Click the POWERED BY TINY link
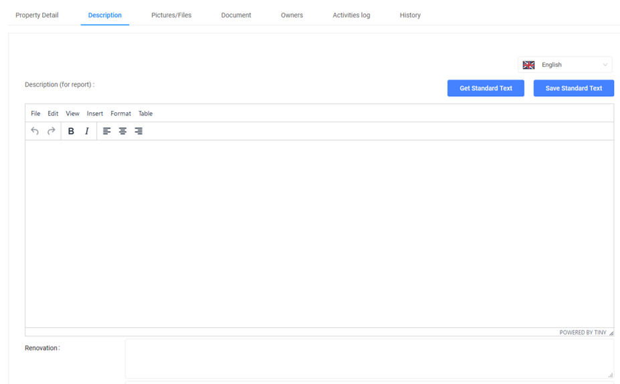Image resolution: width=620 pixels, height=384 pixels. (583, 333)
